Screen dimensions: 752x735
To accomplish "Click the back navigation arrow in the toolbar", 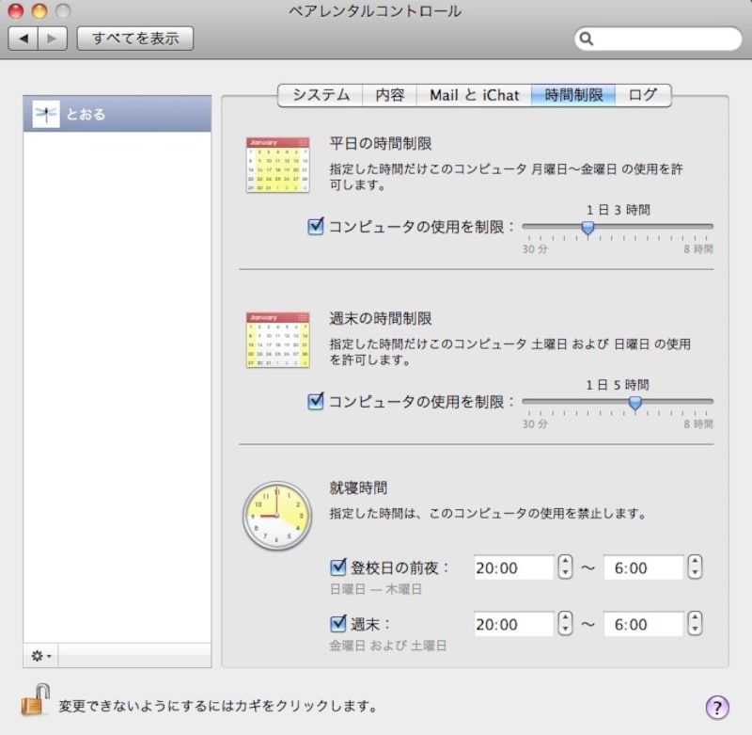I will (23, 39).
